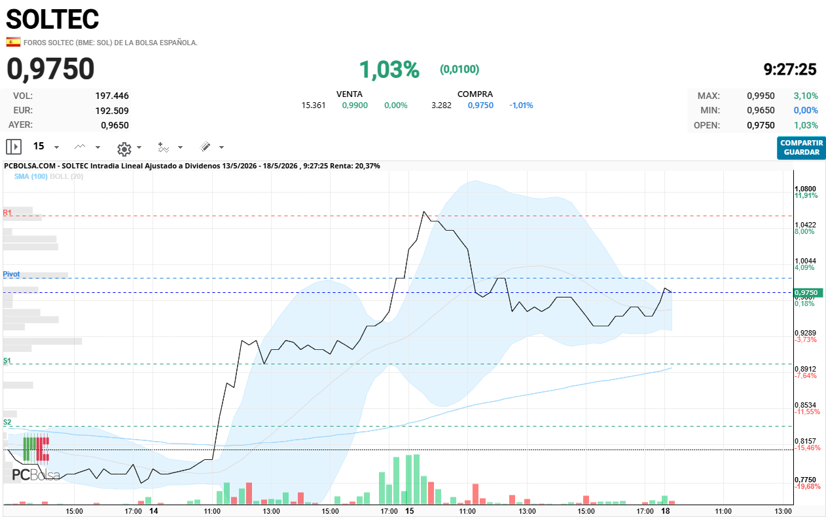Toggle the BOLL (20) indicator label
Screen dimensions: 826x517
click(67, 176)
